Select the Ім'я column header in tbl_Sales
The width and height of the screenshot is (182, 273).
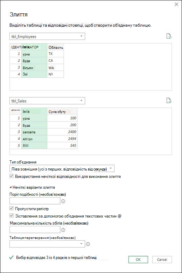tap(34, 112)
